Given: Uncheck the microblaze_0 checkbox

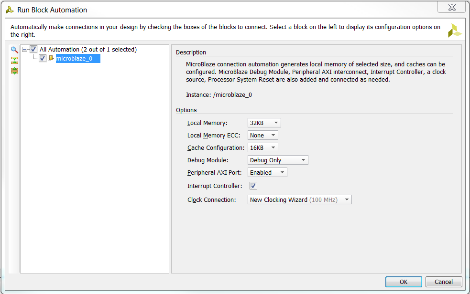Looking at the screenshot, I should coord(43,58).
